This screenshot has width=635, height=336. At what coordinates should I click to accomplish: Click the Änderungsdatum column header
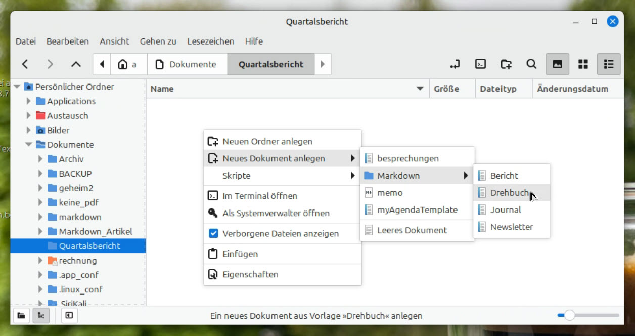tap(572, 89)
